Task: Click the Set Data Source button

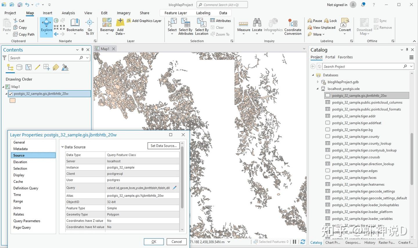Action: pos(163,146)
